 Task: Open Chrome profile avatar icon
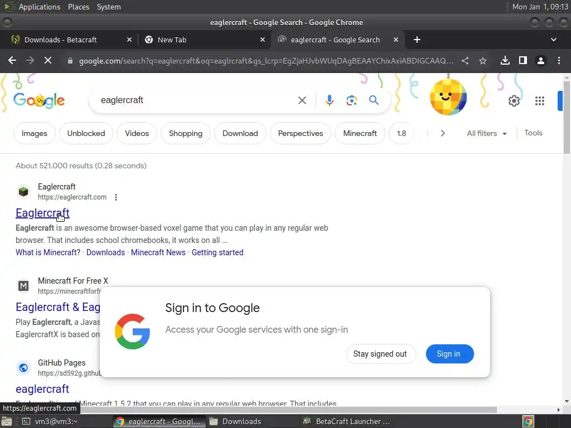[541, 61]
